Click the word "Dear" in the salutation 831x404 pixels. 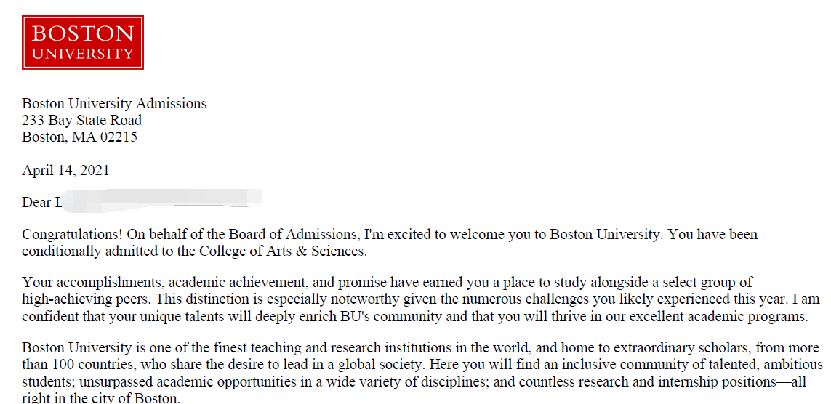click(x=36, y=203)
